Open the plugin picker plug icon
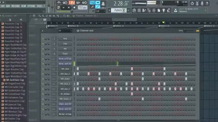 [x=163, y=11]
